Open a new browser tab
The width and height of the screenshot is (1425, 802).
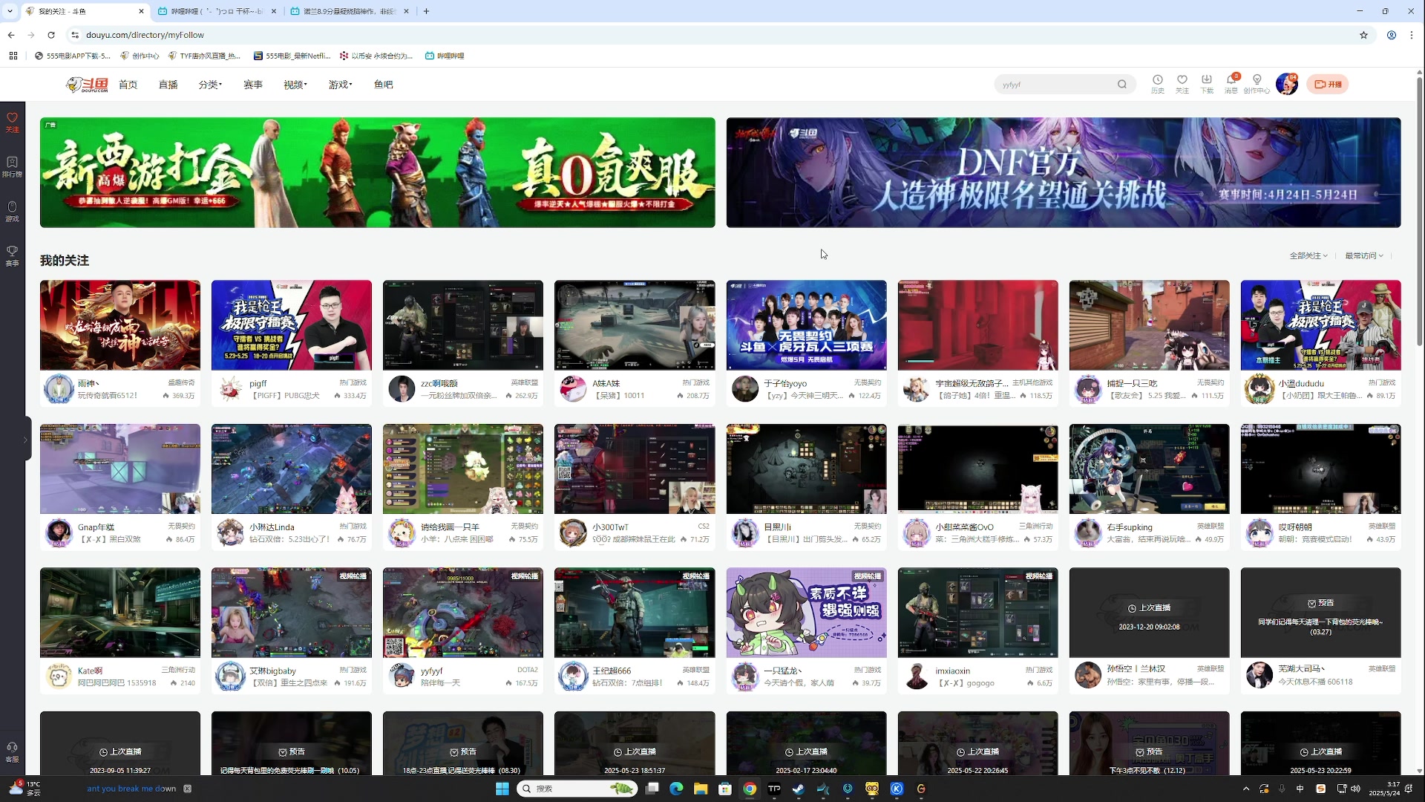coord(427,11)
